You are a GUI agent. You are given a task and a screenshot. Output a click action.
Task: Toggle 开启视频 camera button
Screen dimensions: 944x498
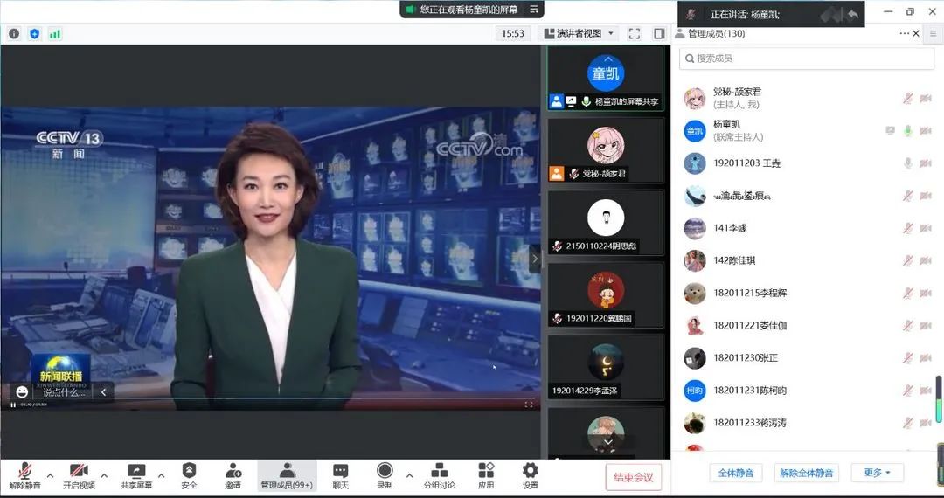(x=79, y=475)
